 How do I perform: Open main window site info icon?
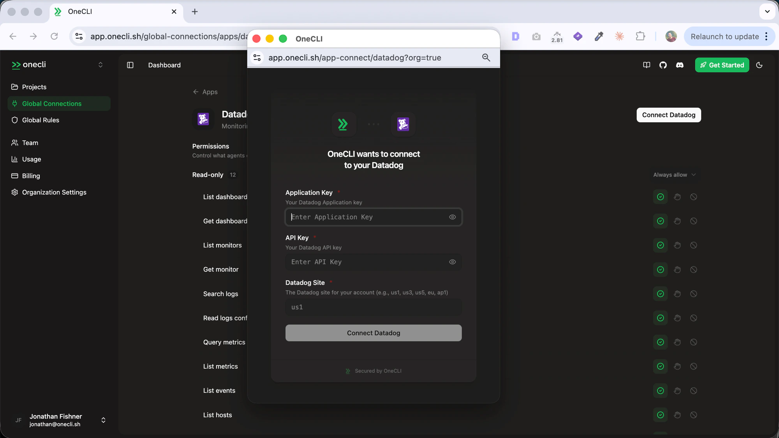pos(79,36)
